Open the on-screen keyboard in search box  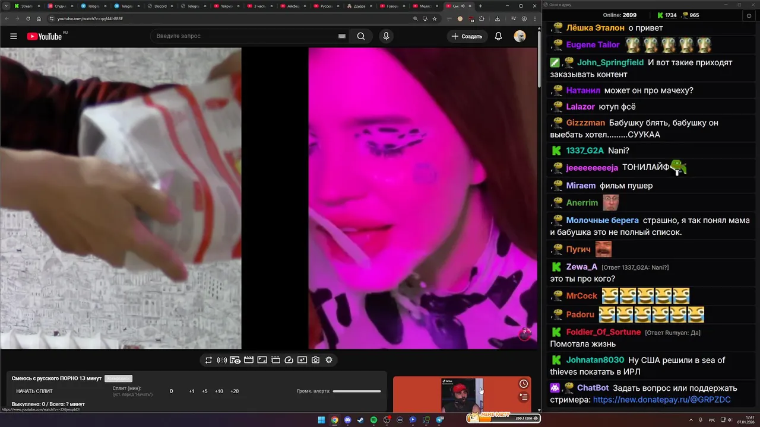point(342,36)
